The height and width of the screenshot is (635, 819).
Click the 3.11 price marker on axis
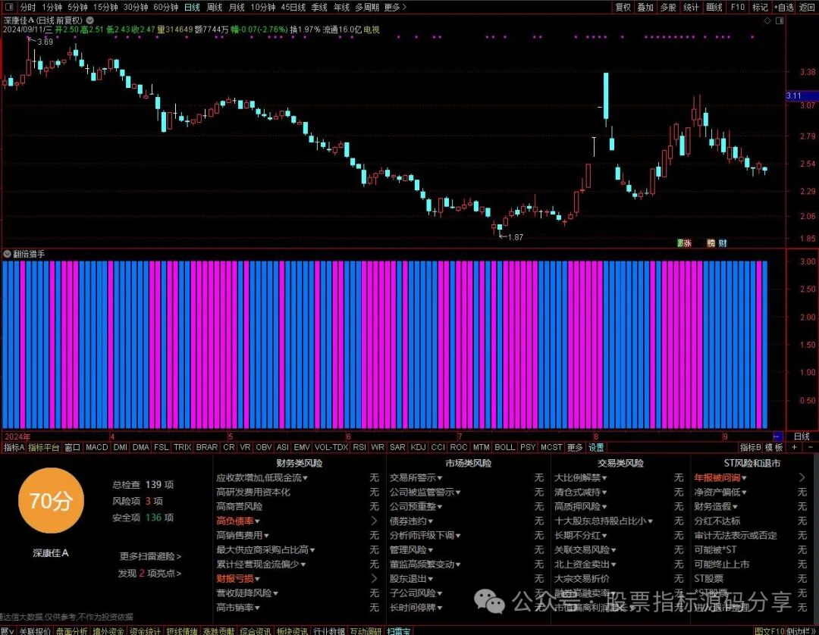coord(802,95)
